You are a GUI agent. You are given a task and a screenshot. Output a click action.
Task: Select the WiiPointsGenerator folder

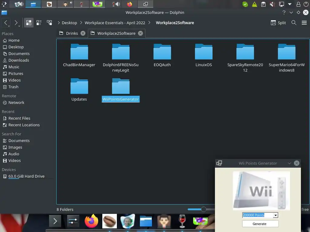[x=120, y=90]
